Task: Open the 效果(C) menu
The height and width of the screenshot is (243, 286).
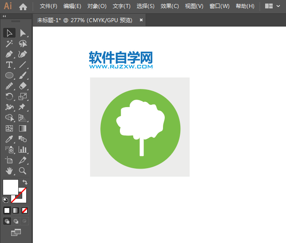Action: click(x=170, y=6)
